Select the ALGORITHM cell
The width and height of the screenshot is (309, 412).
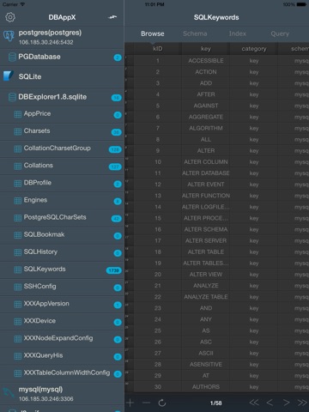[x=206, y=128]
